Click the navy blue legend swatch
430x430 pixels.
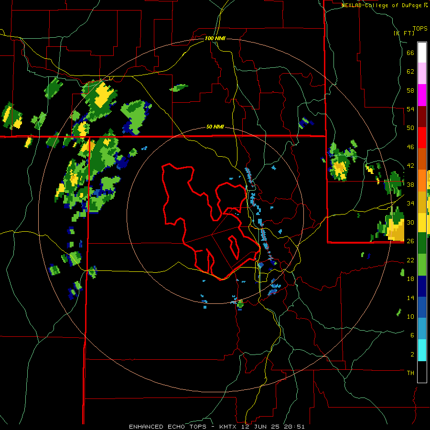(x=422, y=286)
